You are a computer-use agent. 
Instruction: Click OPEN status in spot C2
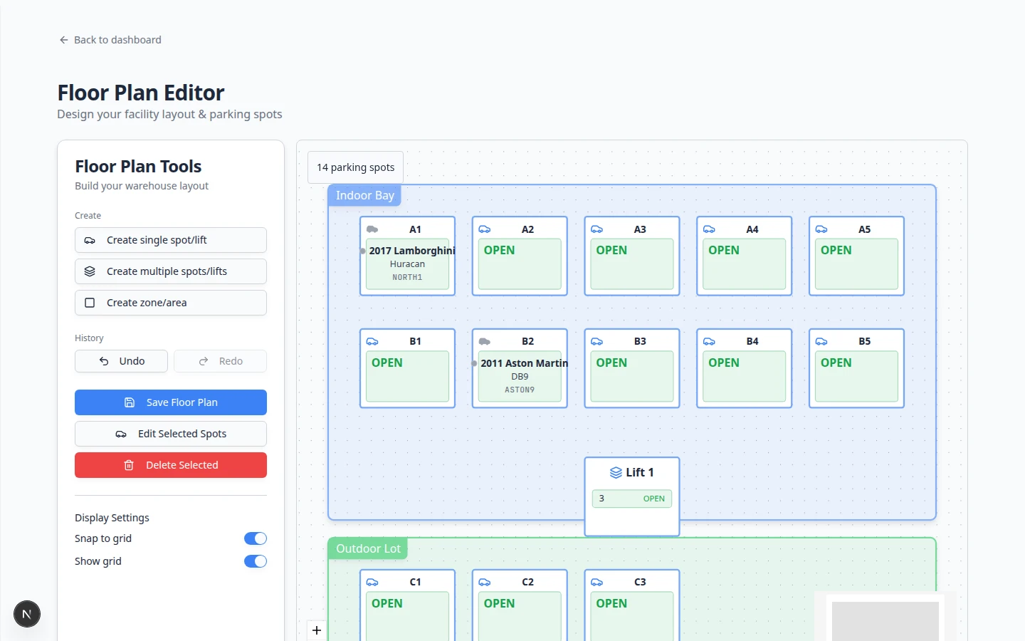[499, 603]
